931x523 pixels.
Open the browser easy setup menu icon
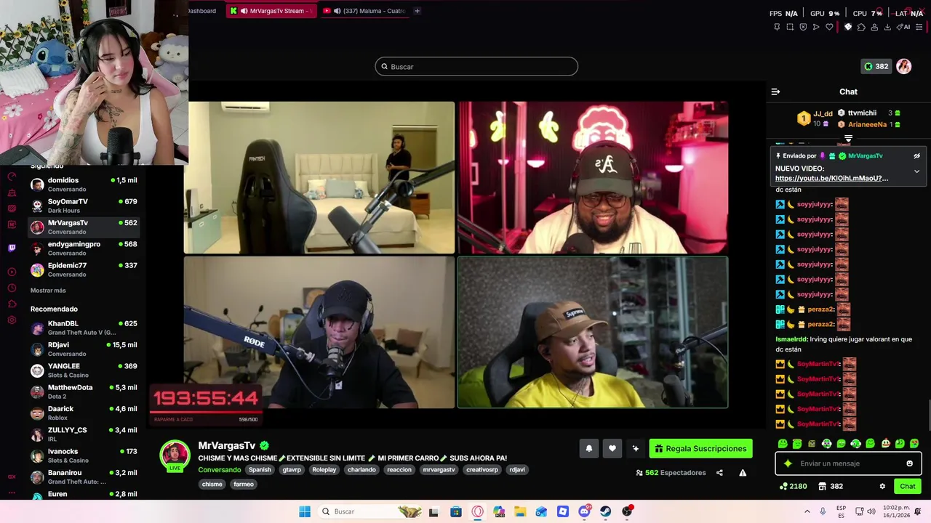pos(919,27)
